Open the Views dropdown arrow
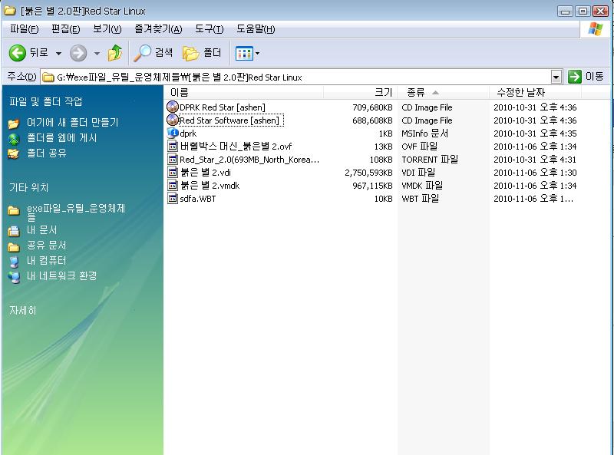This screenshot has width=614, height=455. point(258,54)
